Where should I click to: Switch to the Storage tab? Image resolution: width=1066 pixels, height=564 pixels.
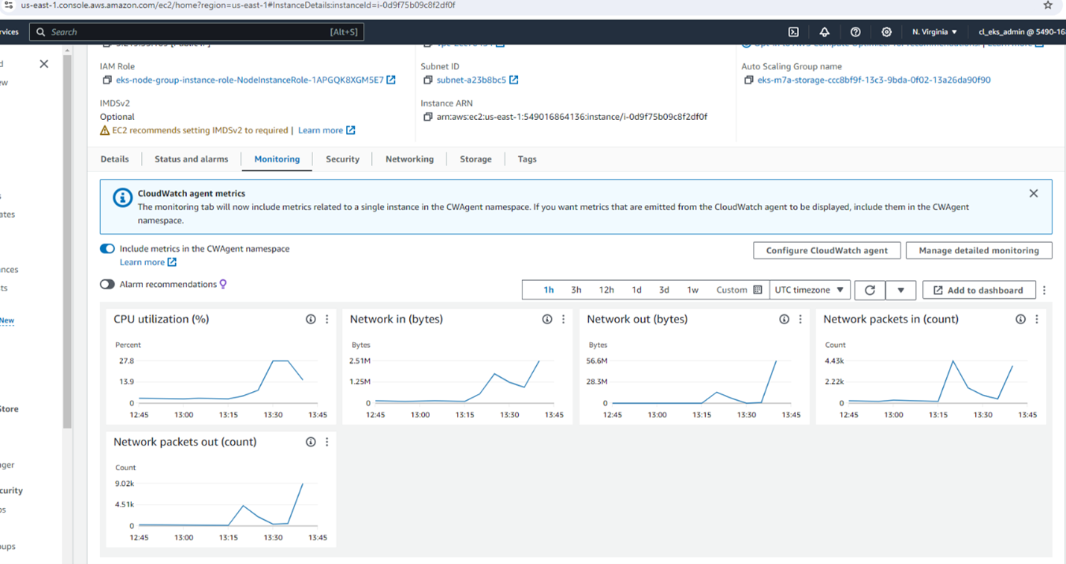(x=476, y=159)
